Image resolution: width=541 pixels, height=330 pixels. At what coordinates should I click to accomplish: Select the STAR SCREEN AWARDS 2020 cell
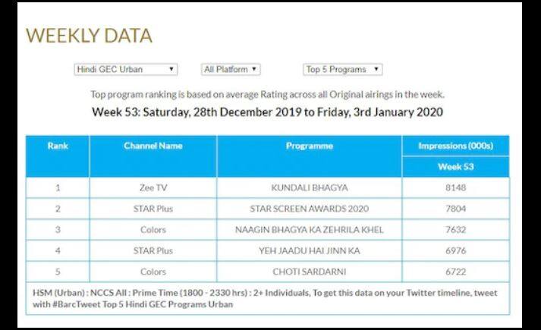[309, 208]
